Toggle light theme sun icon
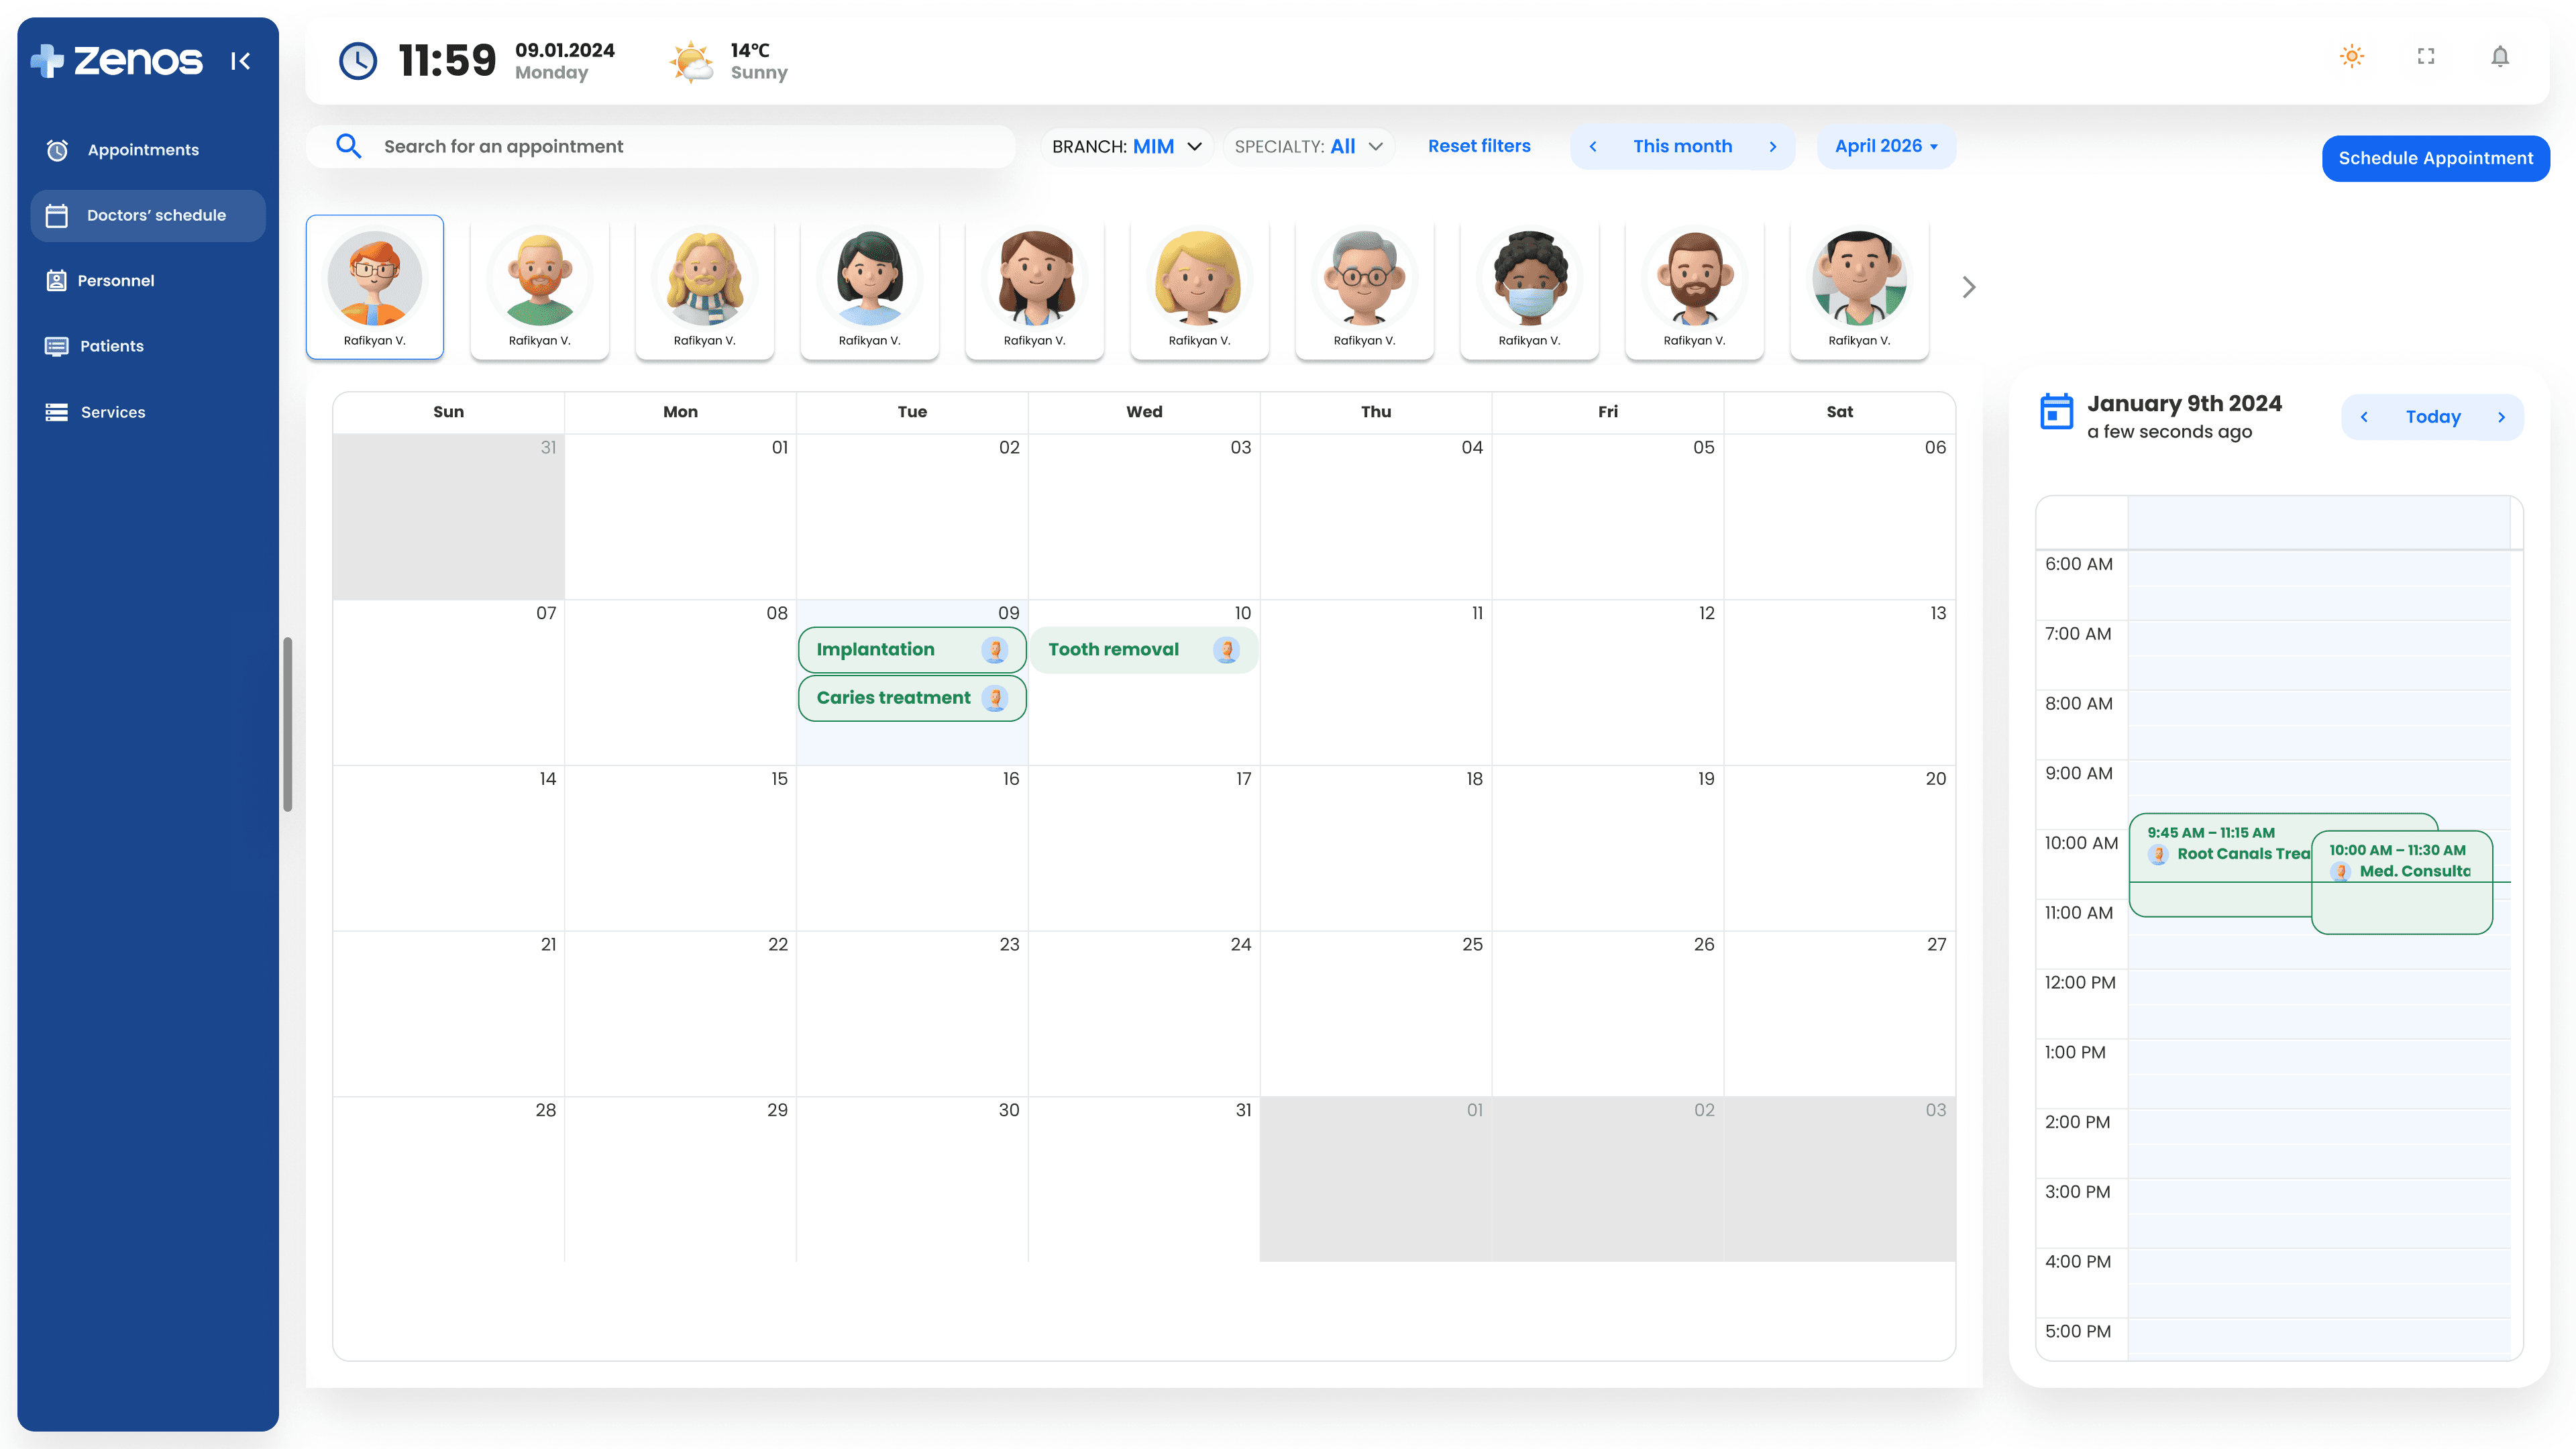The width and height of the screenshot is (2576, 1449). coord(2352,56)
